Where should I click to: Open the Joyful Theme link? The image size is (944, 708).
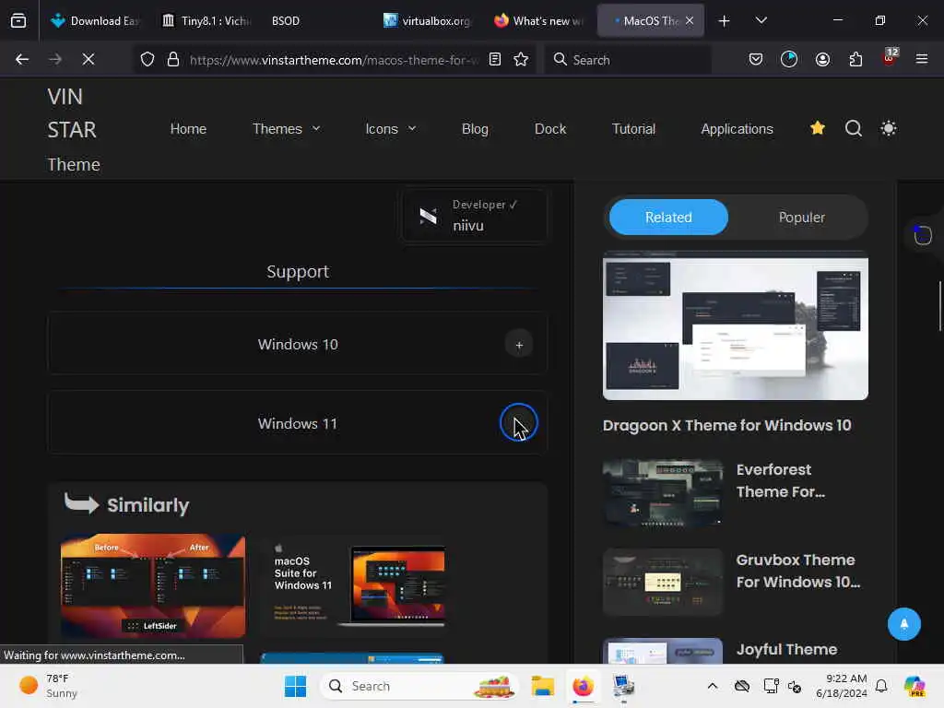[x=786, y=649]
